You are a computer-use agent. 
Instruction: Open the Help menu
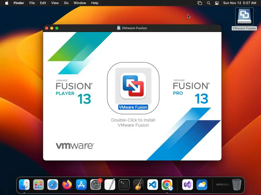(95, 3)
